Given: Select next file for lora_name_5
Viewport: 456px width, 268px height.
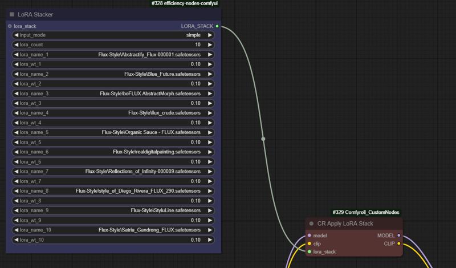Looking at the screenshot, I should [x=210, y=132].
